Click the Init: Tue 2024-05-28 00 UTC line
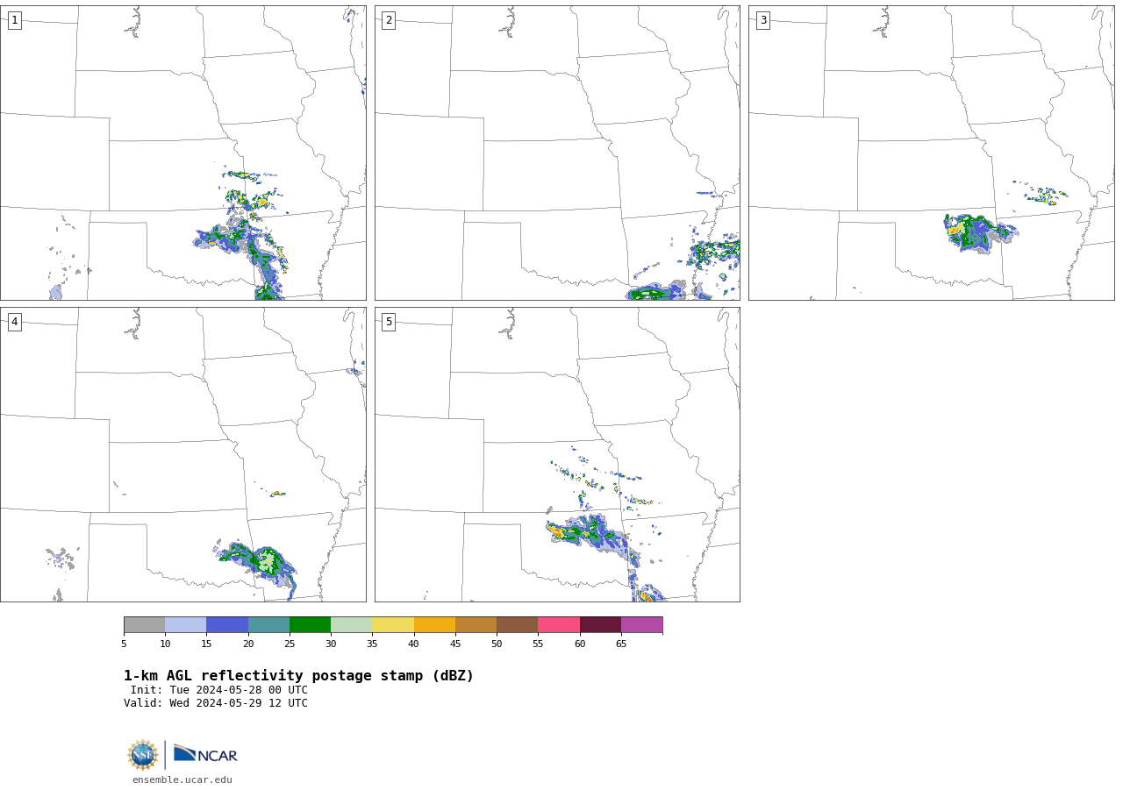Image resolution: width=1123 pixels, height=790 pixels. [x=219, y=690]
